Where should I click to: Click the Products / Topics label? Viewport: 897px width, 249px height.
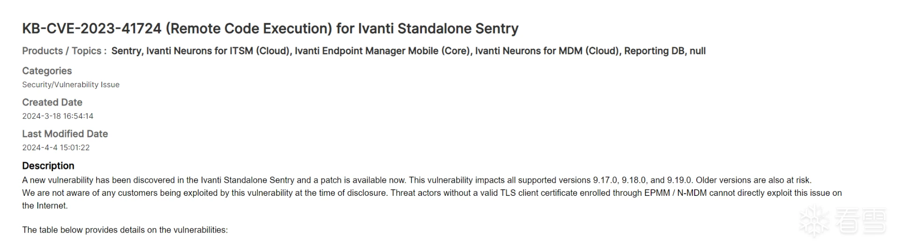point(64,51)
